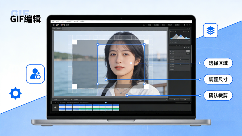The image size is (242, 136).
Task: Click the 确认裁剪 label button
Action: click(218, 95)
